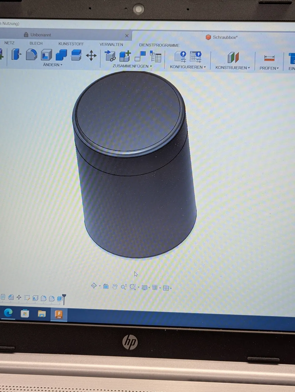
Task: Click the Messen measure icon under Prüfen
Action: [269, 58]
